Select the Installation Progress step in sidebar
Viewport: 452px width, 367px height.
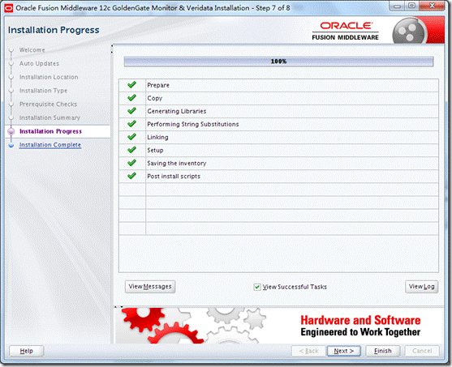(x=50, y=131)
